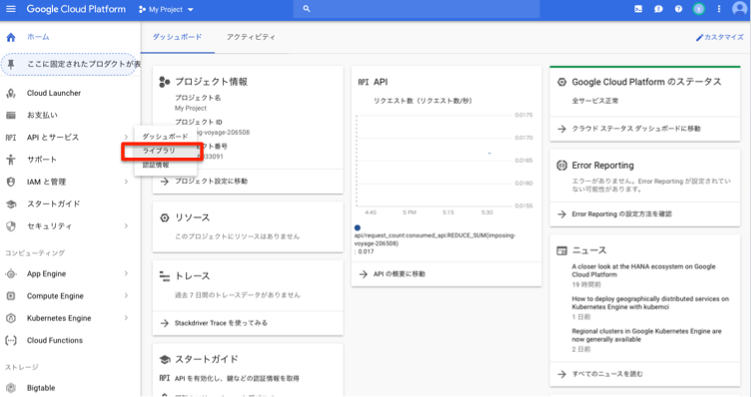Expand the IAM と管理 submenu chevron
This screenshot has height=397, width=751.
[x=126, y=182]
